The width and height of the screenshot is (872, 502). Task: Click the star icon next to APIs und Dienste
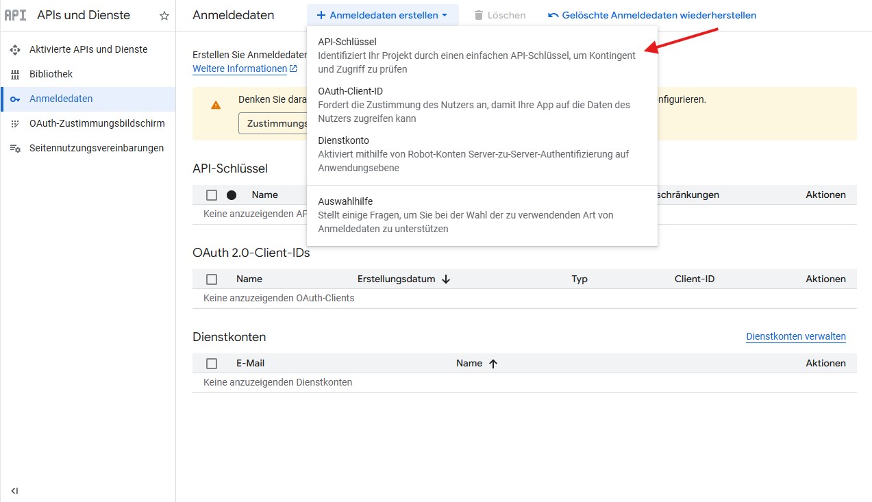pos(164,16)
